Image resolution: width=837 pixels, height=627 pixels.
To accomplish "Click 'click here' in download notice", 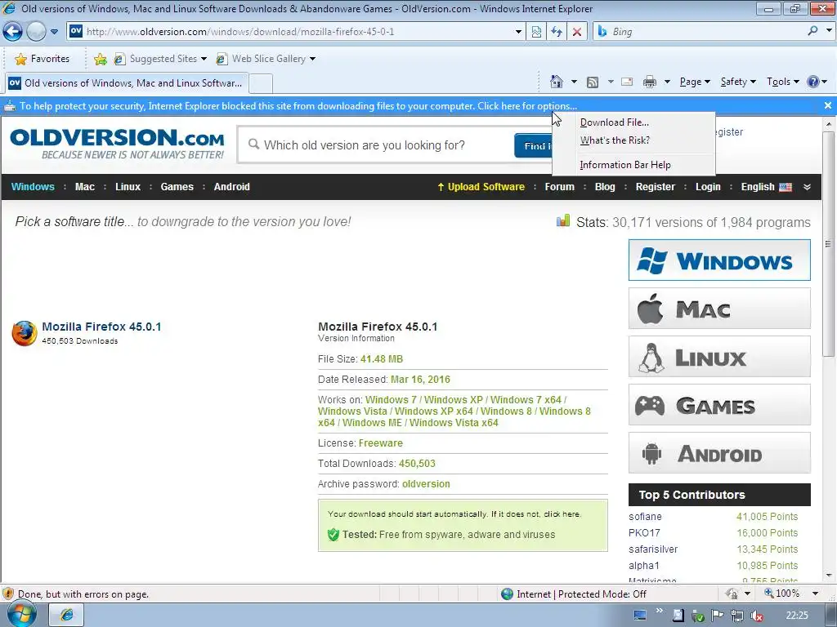I will tap(562, 514).
